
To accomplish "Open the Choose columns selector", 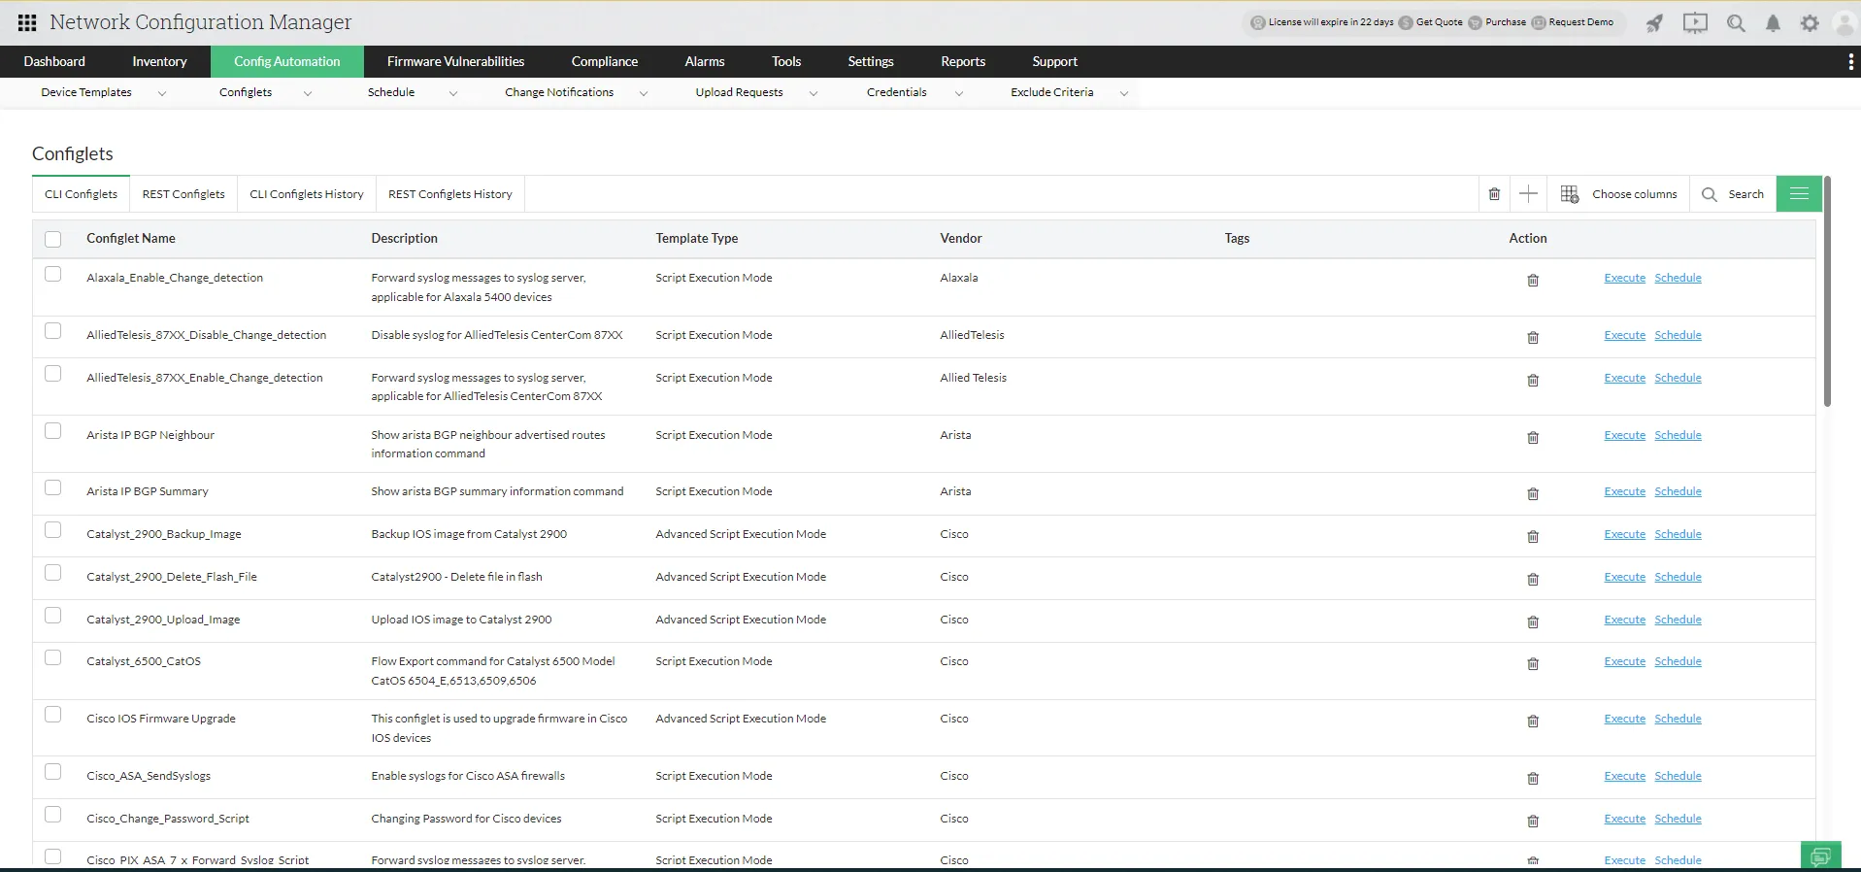I will click(x=1618, y=194).
